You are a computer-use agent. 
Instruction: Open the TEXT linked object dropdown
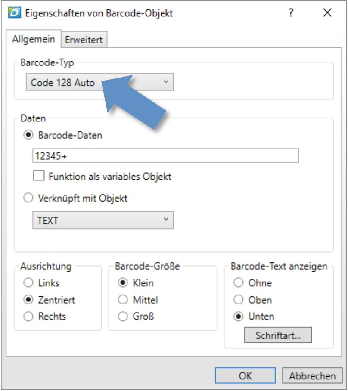[103, 220]
